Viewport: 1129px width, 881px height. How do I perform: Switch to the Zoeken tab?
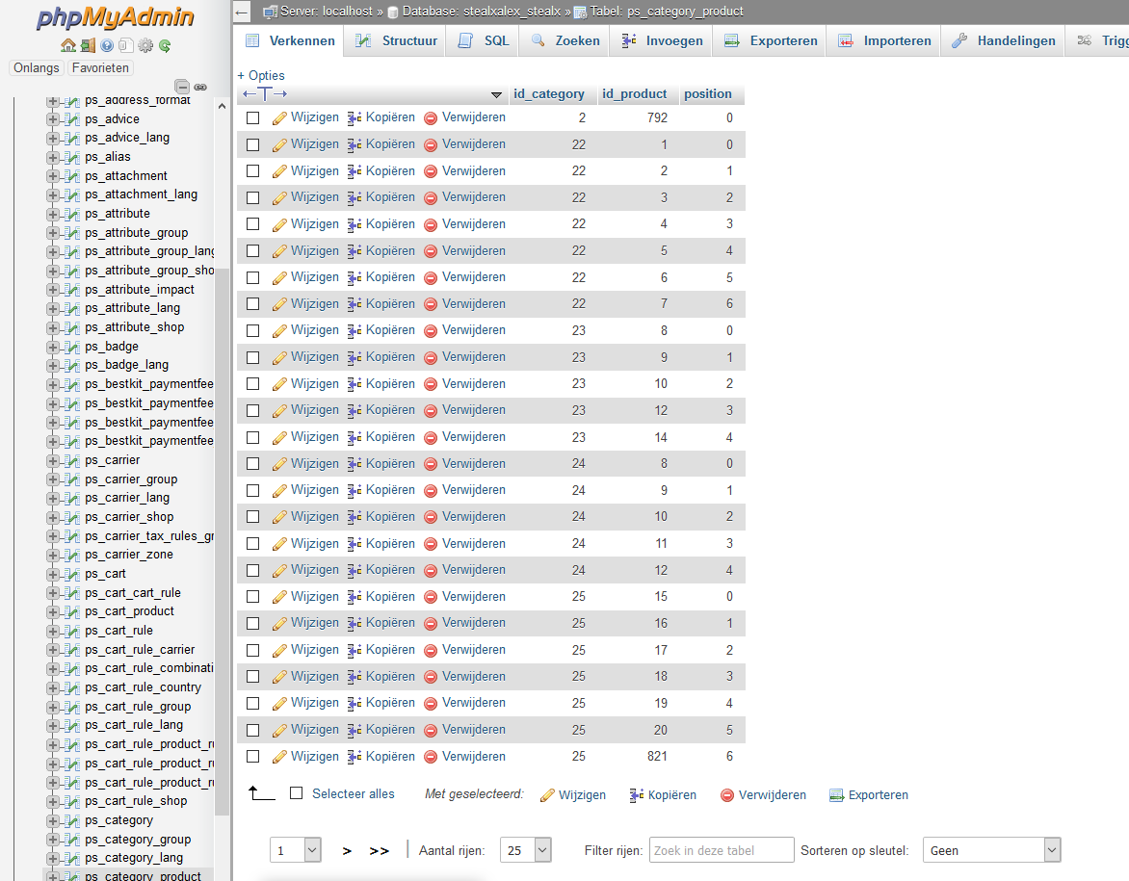(x=565, y=41)
